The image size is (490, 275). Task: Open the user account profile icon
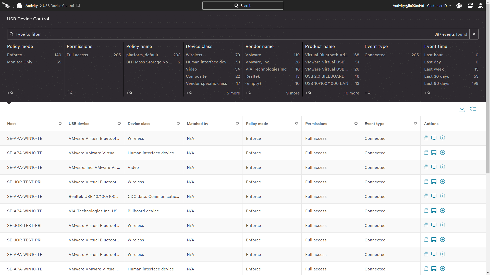click(x=481, y=6)
